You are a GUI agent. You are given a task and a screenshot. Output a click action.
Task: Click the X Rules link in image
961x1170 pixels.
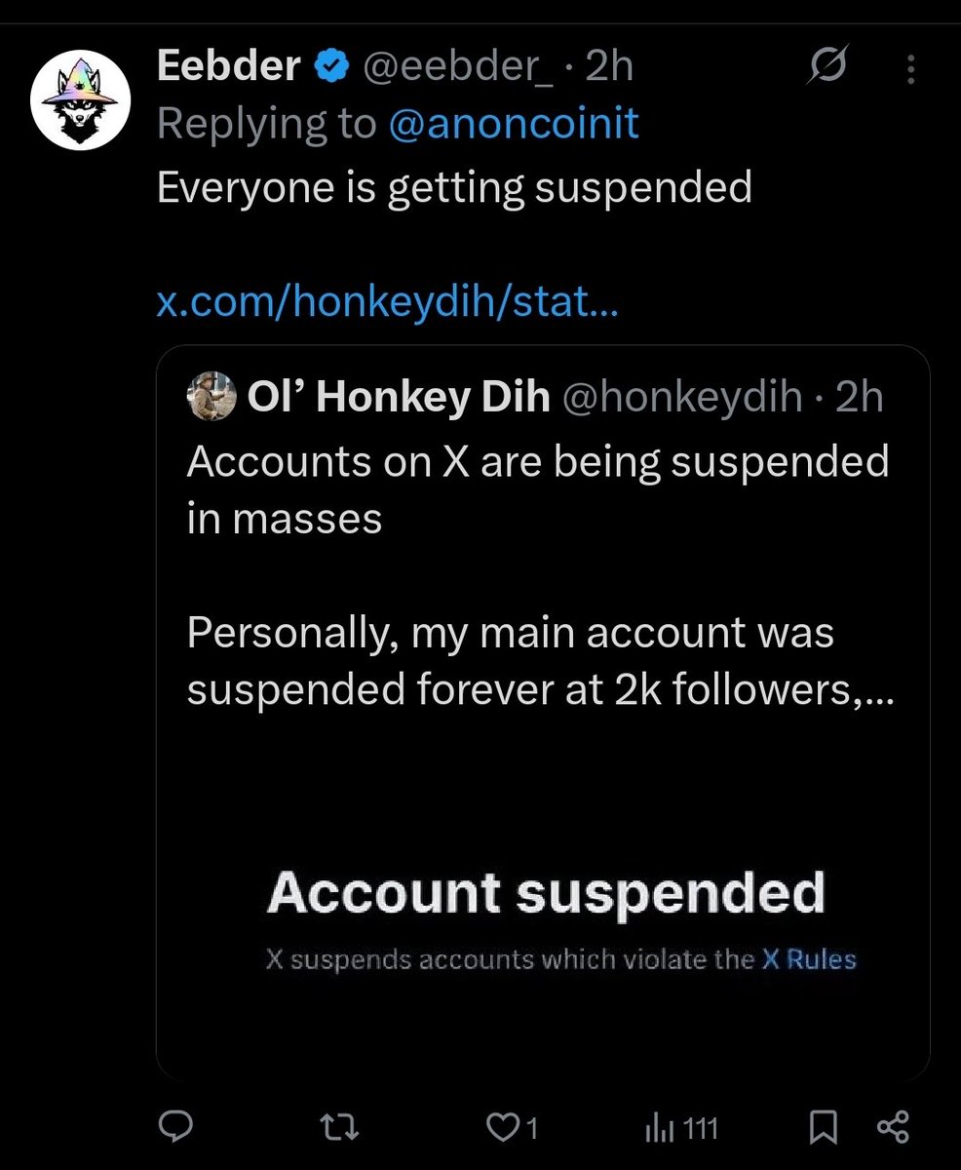click(x=809, y=959)
